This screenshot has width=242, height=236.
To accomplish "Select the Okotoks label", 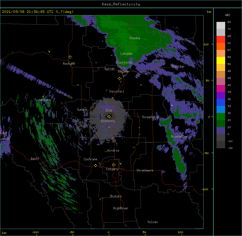I will [116, 196].
